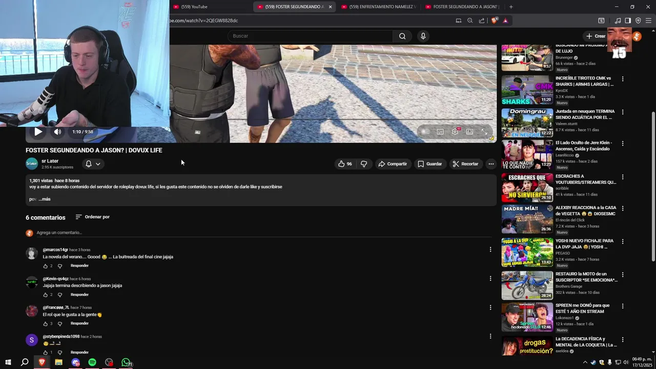Share the page from the address bar
Screen dimensions: 656x369
pyautogui.click(x=482, y=20)
